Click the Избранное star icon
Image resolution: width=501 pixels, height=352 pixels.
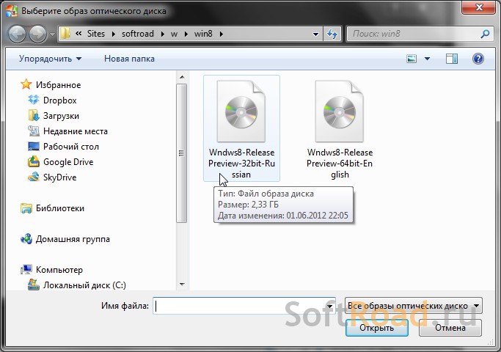point(26,84)
